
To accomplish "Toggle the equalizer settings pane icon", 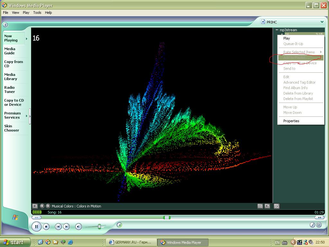I will point(260,206).
